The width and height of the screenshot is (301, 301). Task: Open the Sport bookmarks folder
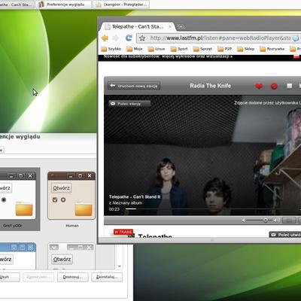click(x=179, y=49)
